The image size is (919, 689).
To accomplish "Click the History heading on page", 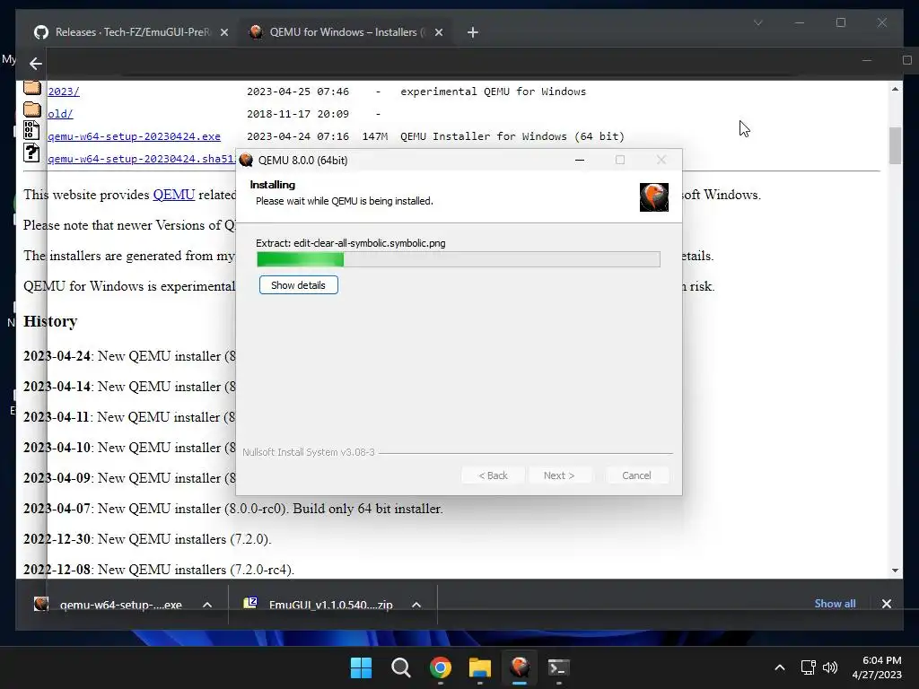I will [x=50, y=321].
